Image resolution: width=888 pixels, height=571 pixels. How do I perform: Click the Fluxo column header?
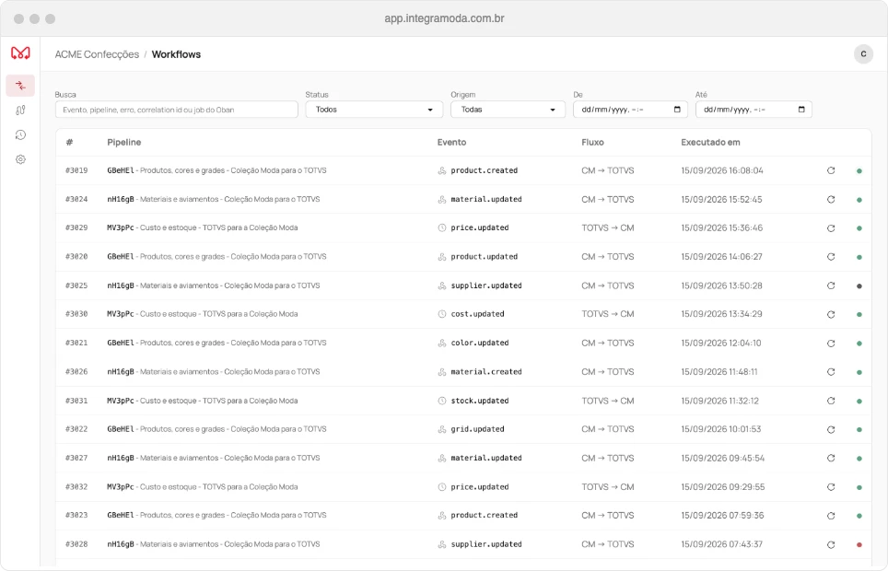(x=592, y=142)
